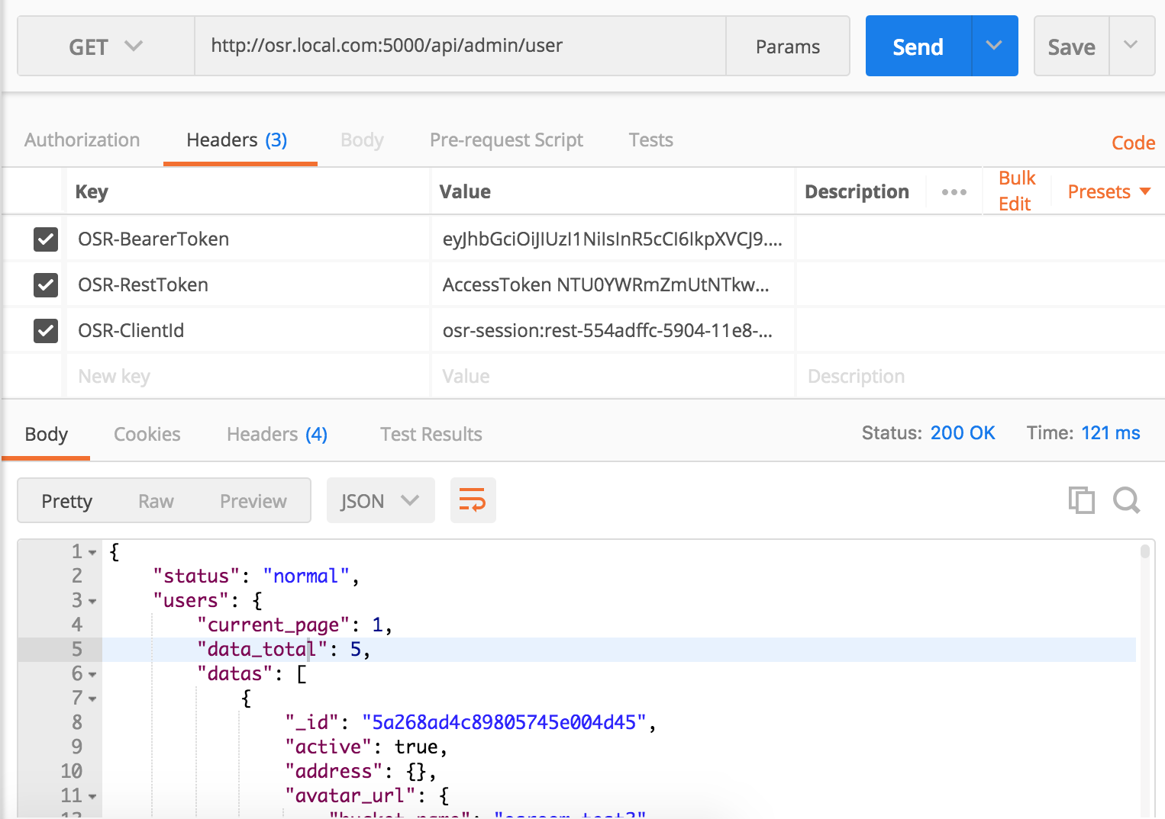The width and height of the screenshot is (1165, 819).
Task: Click the request URL input field
Action: tap(460, 46)
